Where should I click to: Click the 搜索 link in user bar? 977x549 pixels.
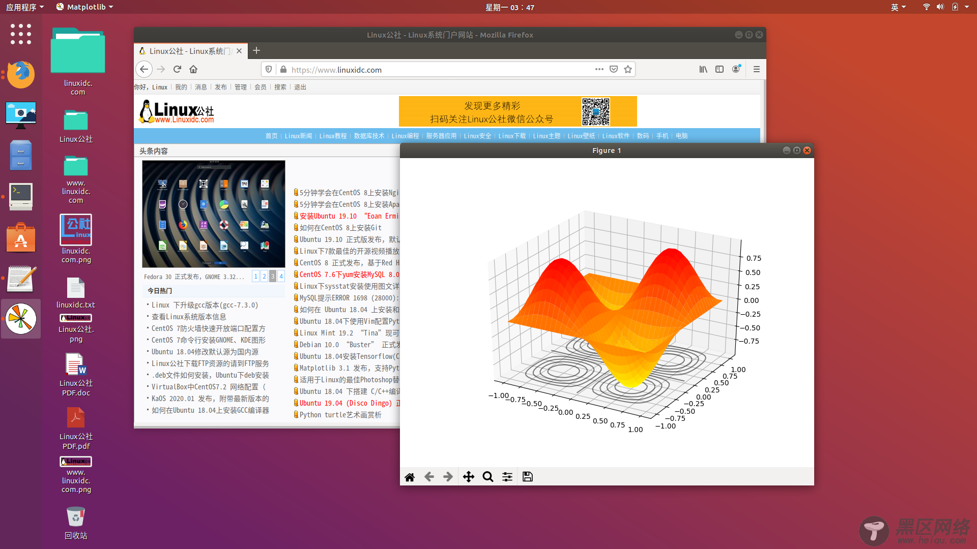(280, 87)
